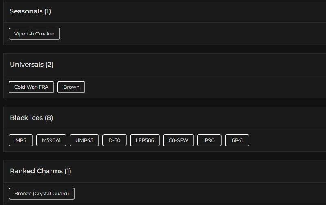Screen dimensions: 326x205
Task: Select the Viperish Croaker seasonal tag
Action: point(34,34)
